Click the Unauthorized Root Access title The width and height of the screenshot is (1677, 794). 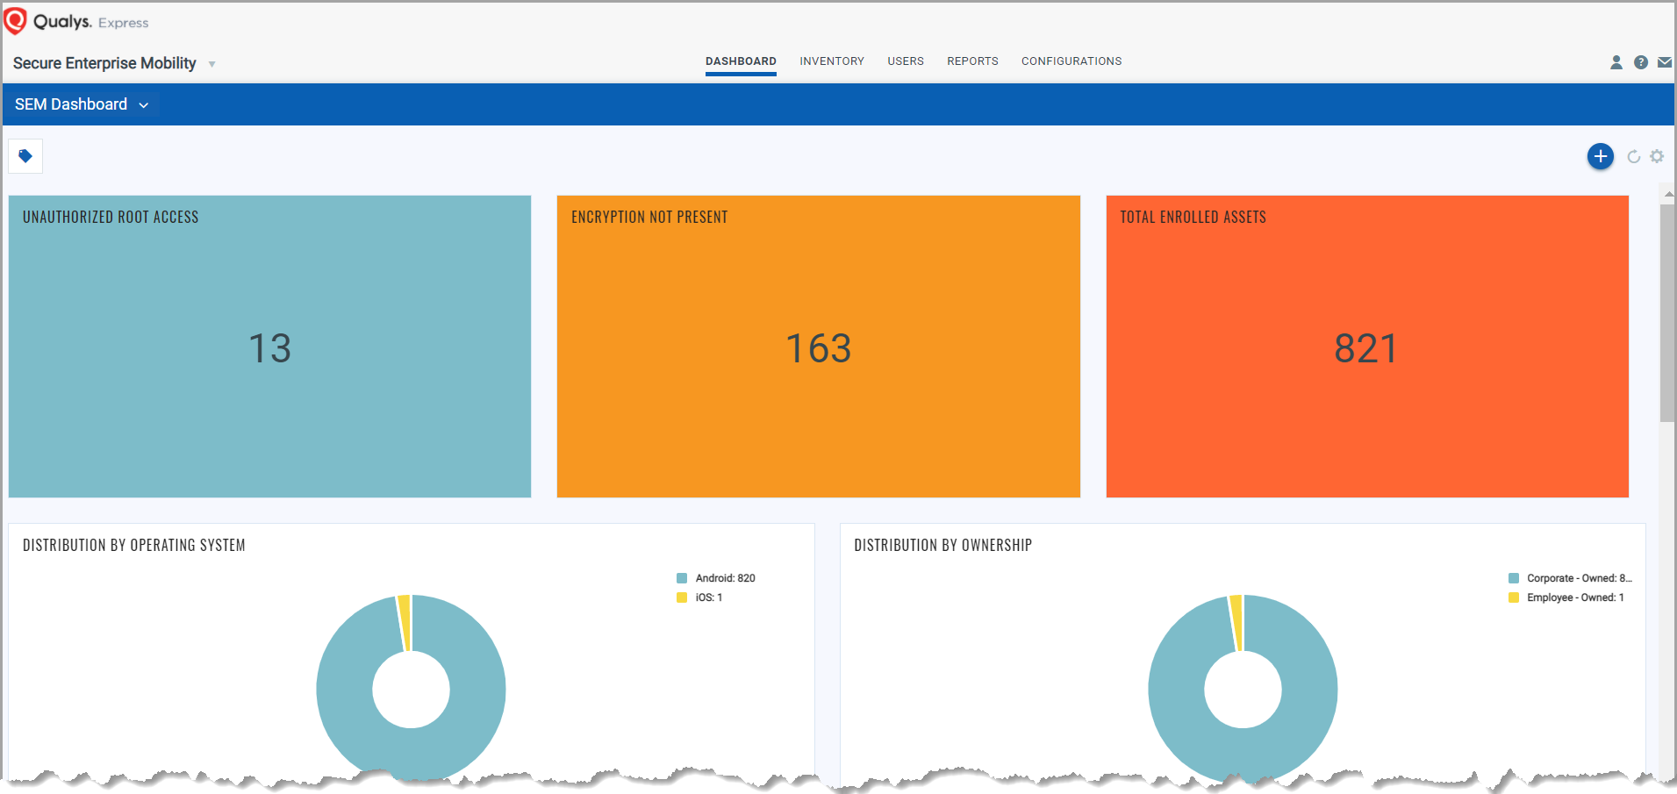tap(111, 217)
